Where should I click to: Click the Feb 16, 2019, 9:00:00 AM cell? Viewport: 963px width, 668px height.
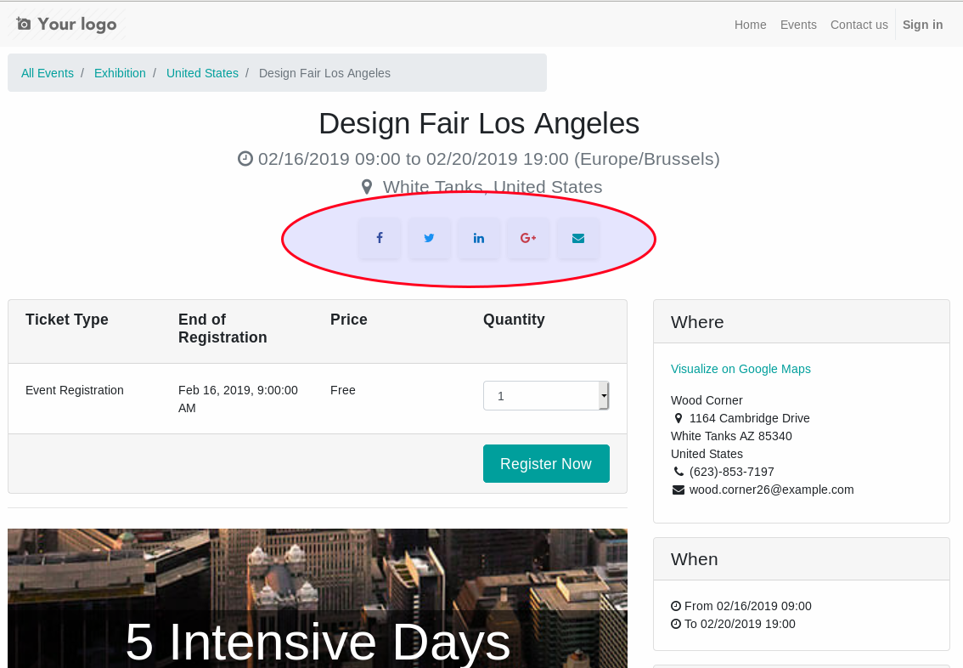pyautogui.click(x=238, y=399)
